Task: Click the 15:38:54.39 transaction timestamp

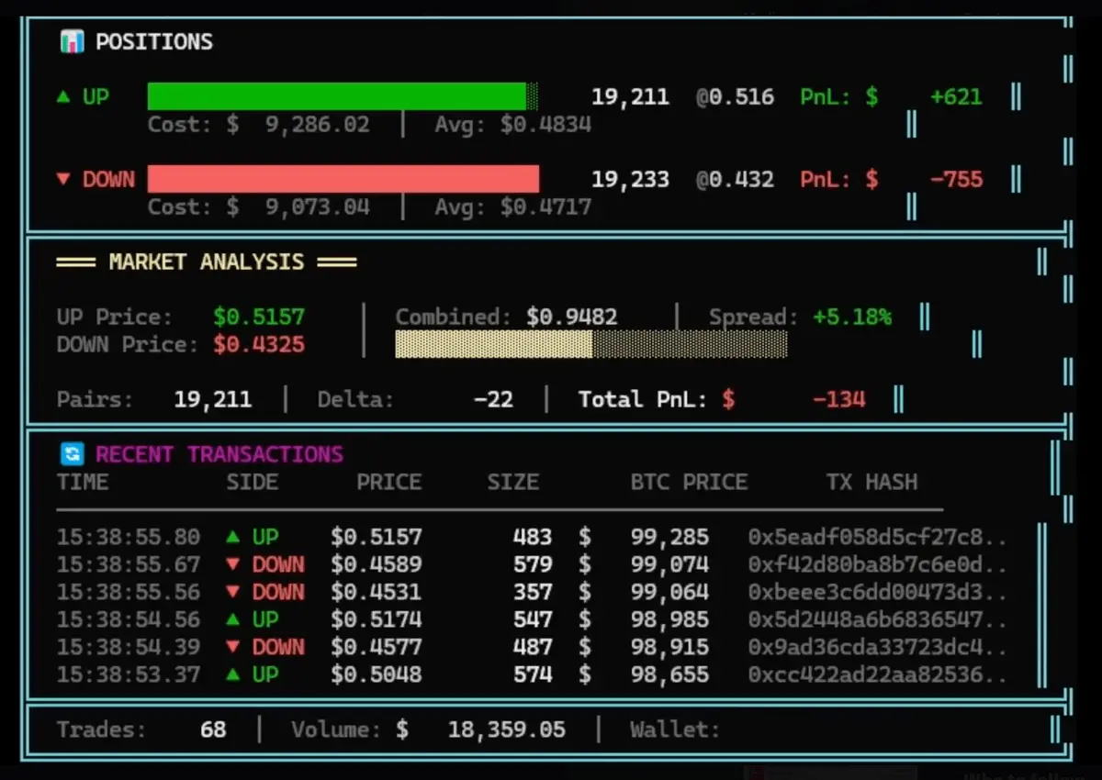Action: pos(129,647)
